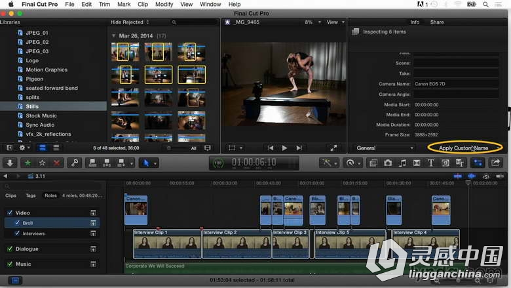This screenshot has height=288, width=511.
Task: Select Interview Clip 2 in timeline
Action: 237,243
